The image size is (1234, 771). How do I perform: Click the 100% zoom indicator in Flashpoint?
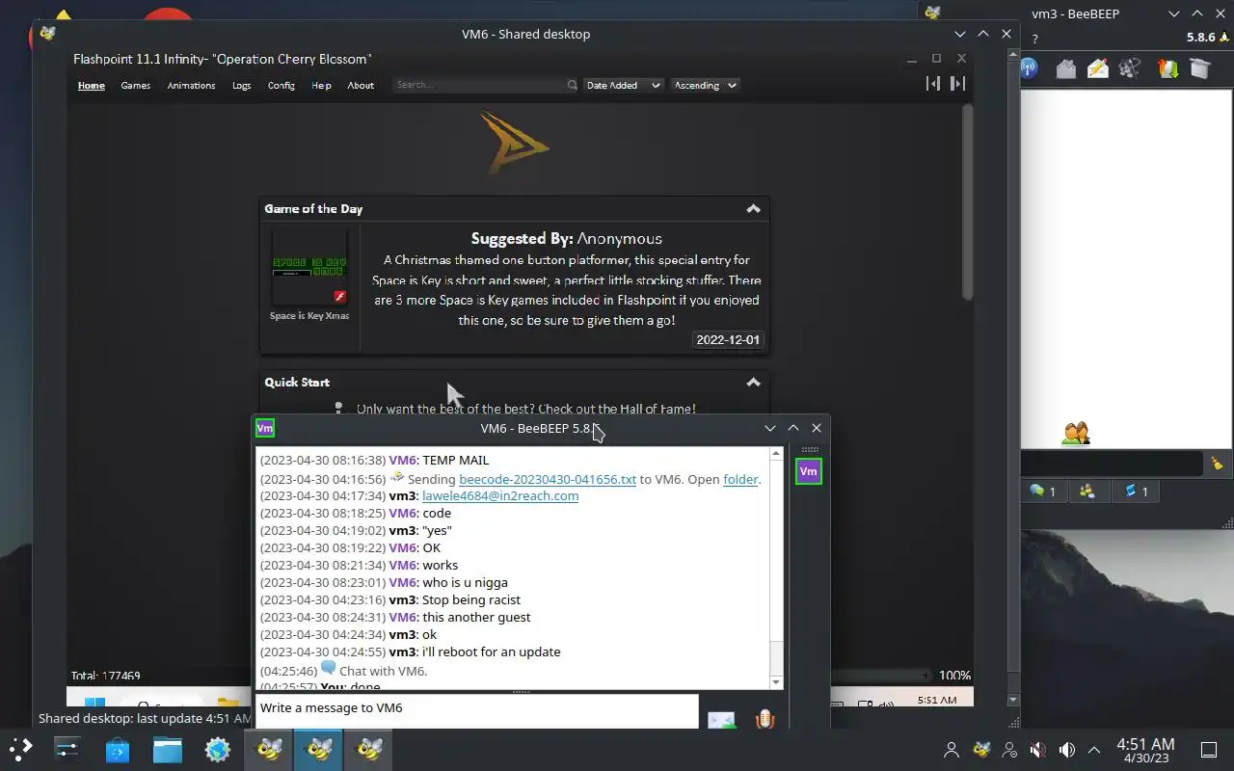[954, 676]
